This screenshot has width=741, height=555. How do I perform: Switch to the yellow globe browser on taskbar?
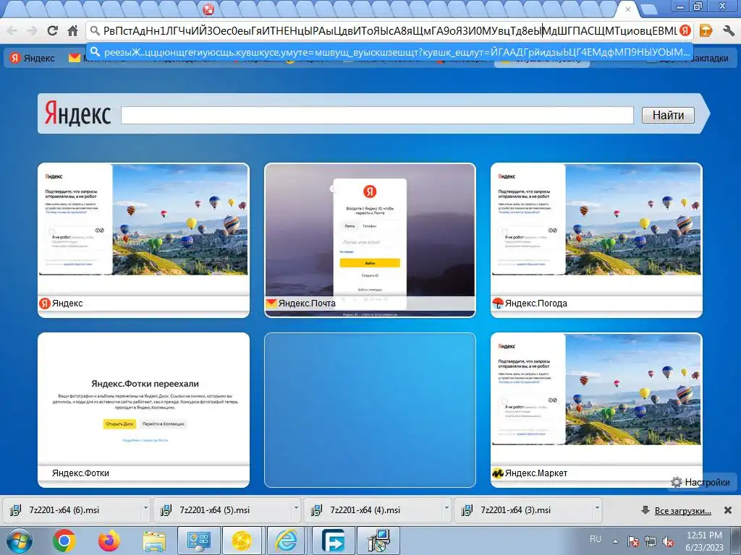pos(242,541)
